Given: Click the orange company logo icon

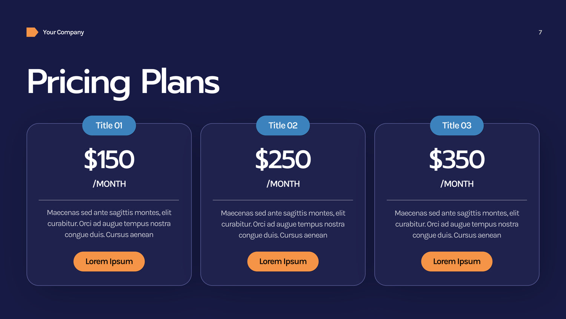Looking at the screenshot, I should coord(32,32).
